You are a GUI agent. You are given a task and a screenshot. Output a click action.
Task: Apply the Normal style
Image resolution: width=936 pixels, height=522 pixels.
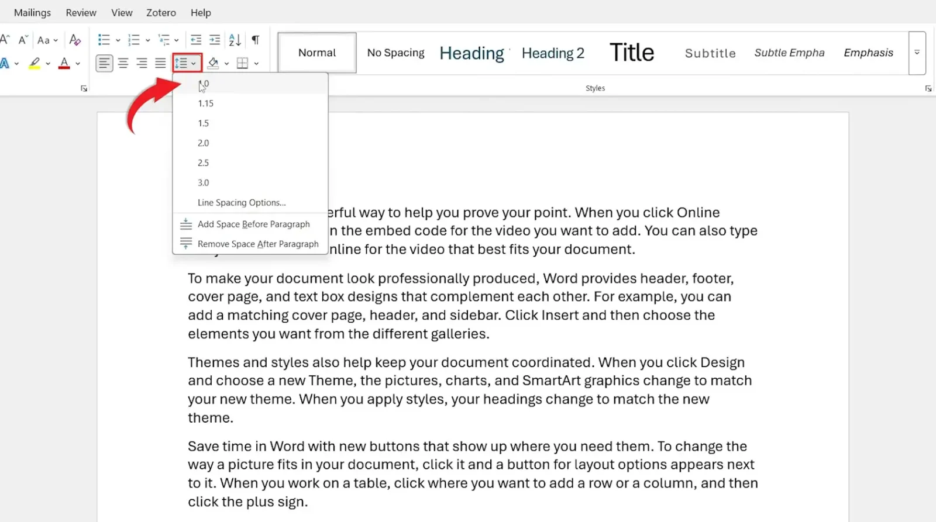[x=317, y=53]
